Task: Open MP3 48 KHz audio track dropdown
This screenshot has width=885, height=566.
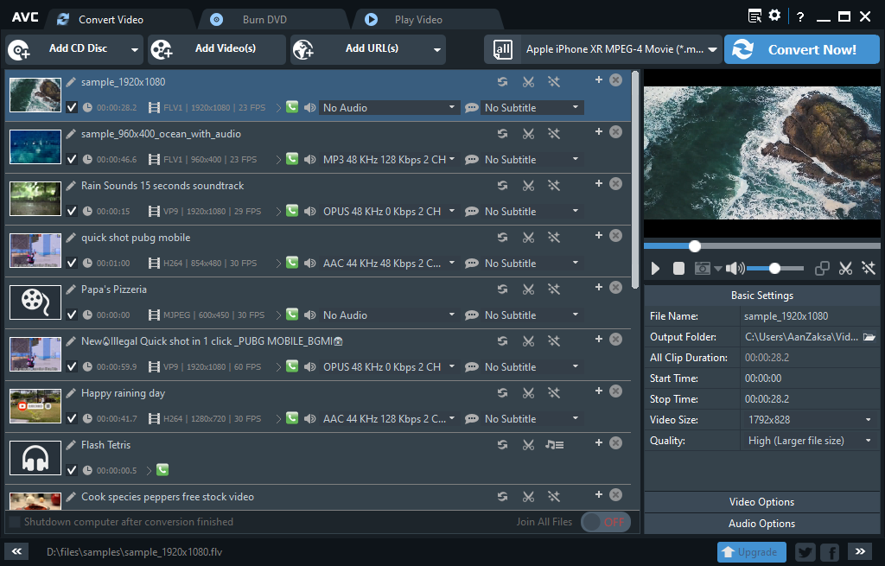Action: [389, 160]
